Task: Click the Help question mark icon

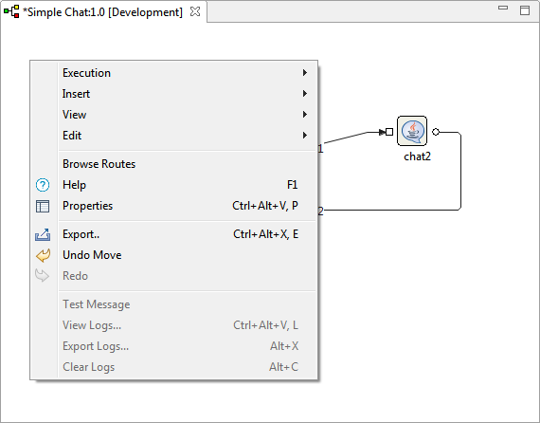Action: (x=43, y=185)
